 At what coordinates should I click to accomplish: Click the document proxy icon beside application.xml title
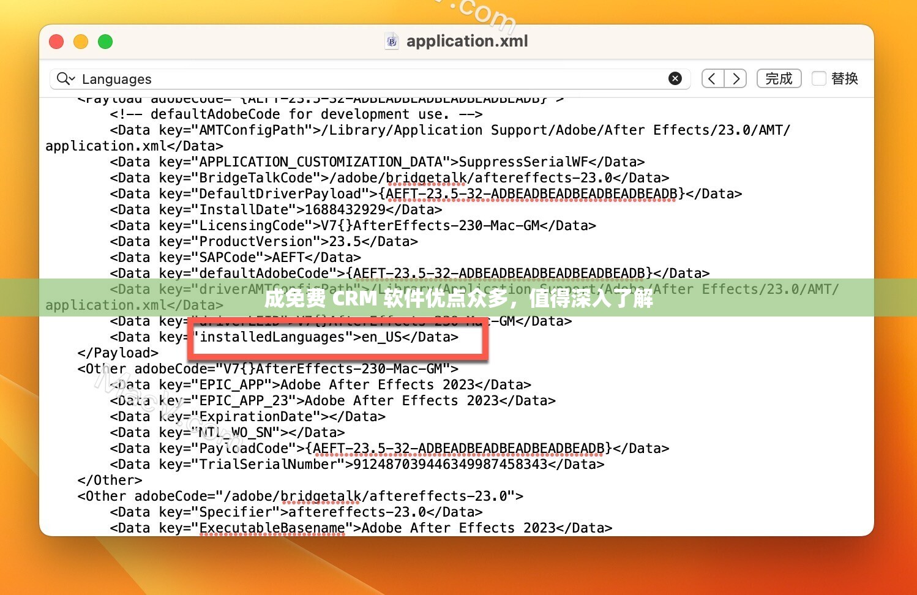tap(392, 41)
